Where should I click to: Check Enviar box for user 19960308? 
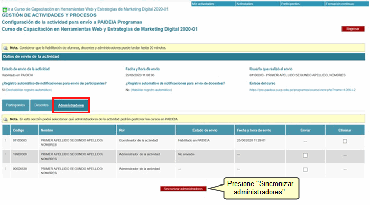pyautogui.click(x=306, y=155)
